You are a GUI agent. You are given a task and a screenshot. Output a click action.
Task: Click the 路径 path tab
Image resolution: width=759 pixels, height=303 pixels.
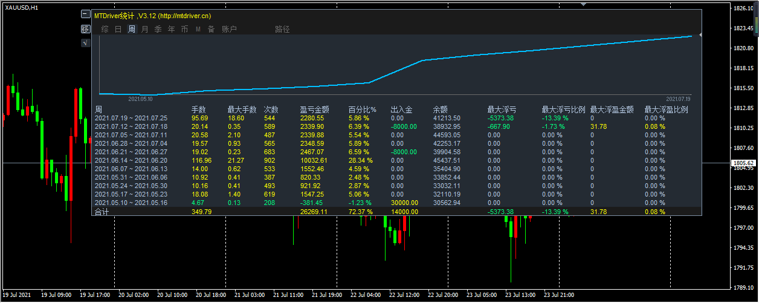coord(282,29)
